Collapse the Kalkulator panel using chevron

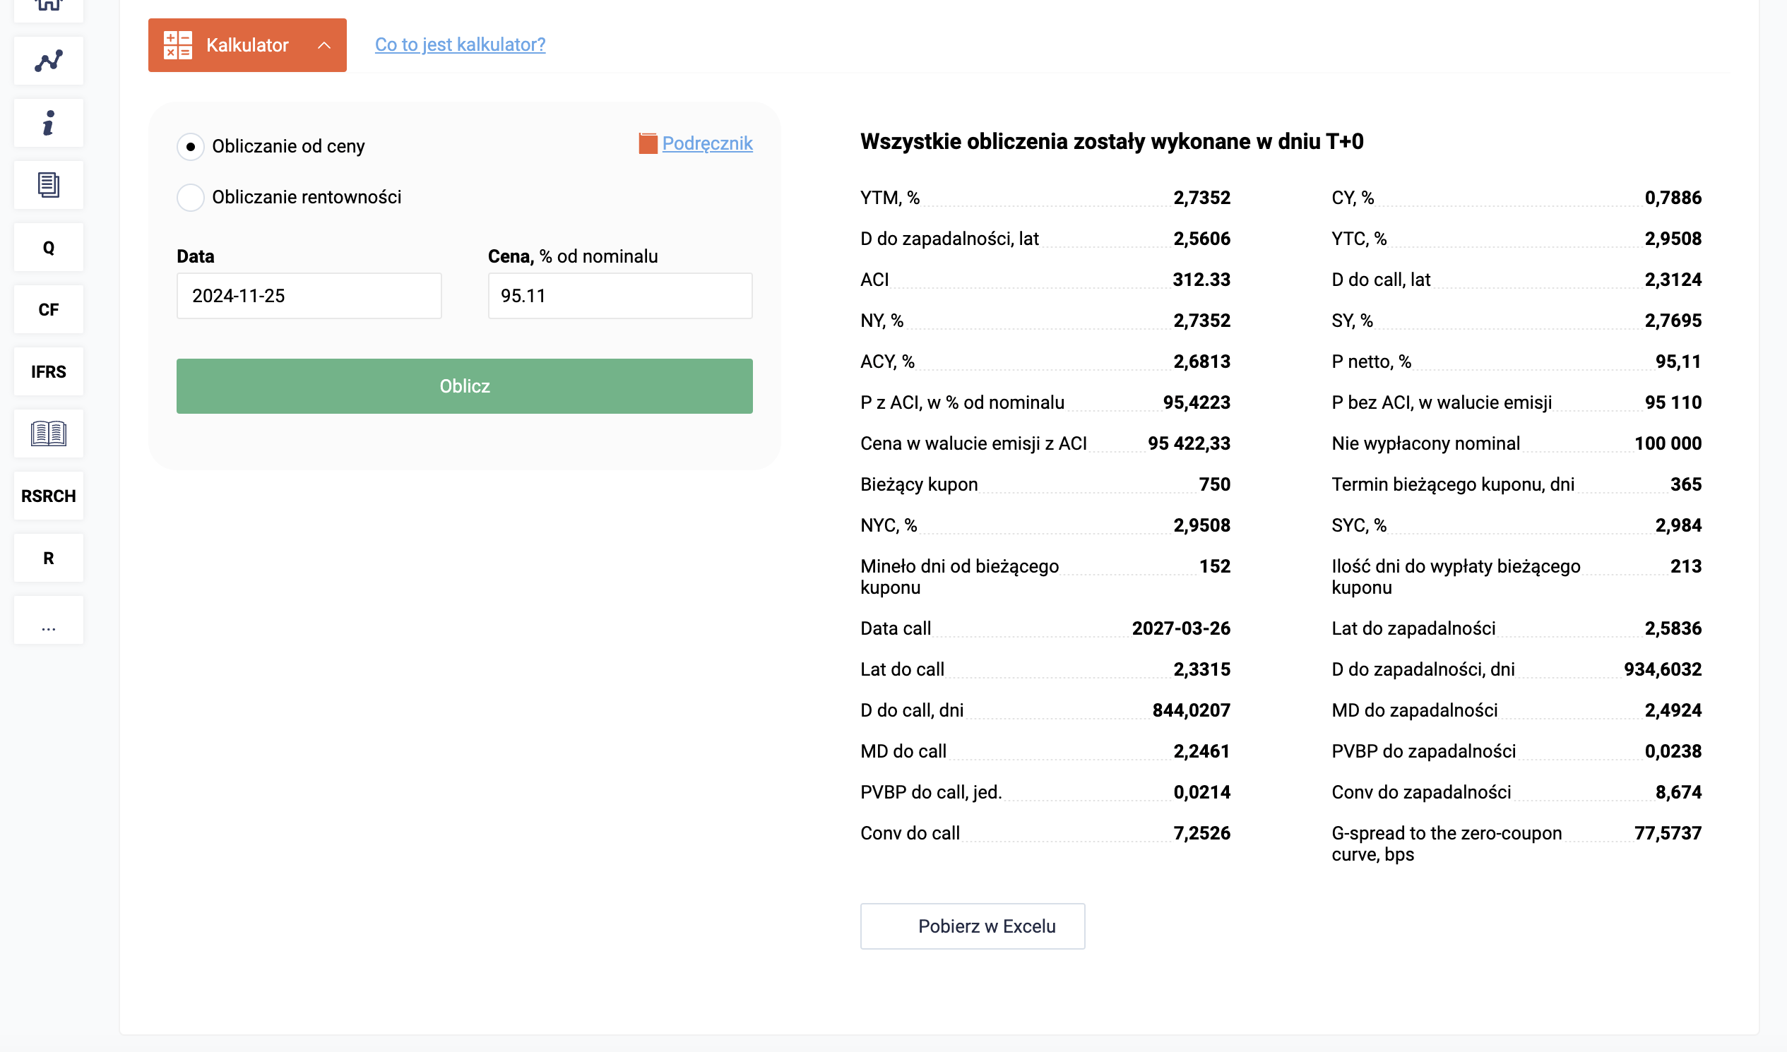coord(324,45)
